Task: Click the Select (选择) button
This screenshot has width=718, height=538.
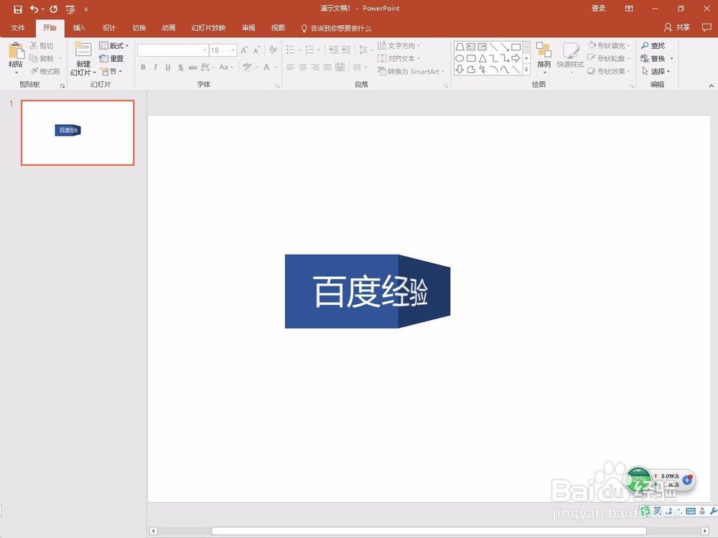Action: [656, 71]
